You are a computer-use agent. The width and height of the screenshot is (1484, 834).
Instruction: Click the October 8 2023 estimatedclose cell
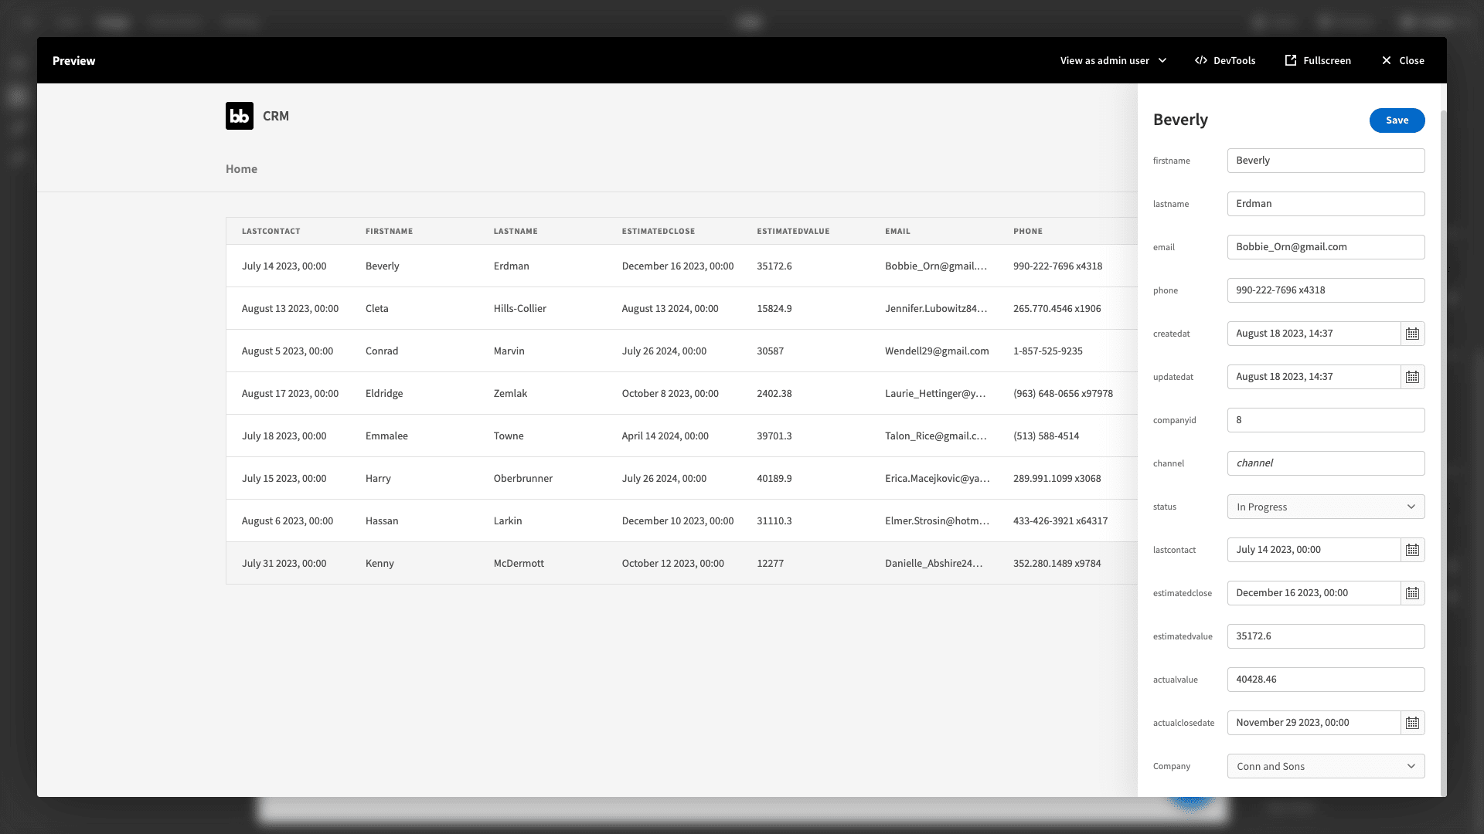[x=670, y=393]
